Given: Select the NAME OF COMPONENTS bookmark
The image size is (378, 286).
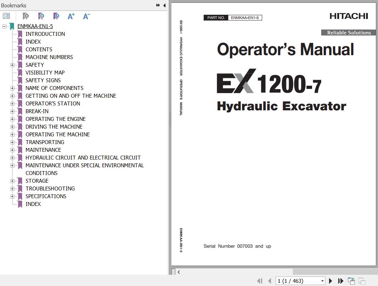Looking at the screenshot, I should click(x=54, y=88).
